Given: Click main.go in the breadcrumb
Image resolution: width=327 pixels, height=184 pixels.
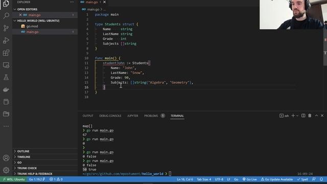Looking at the screenshot, I should pyautogui.click(x=93, y=9).
